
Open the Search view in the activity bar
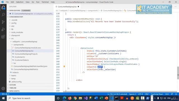[x=3, y=15]
